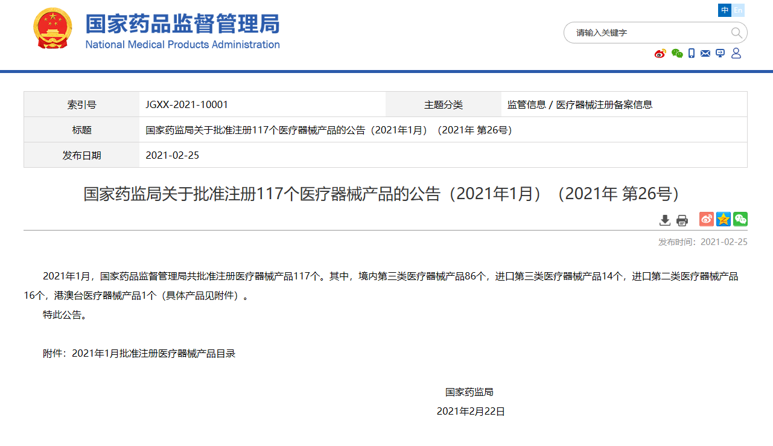The height and width of the screenshot is (446, 773).
Task: Open the mobile version icon
Action: 691,53
